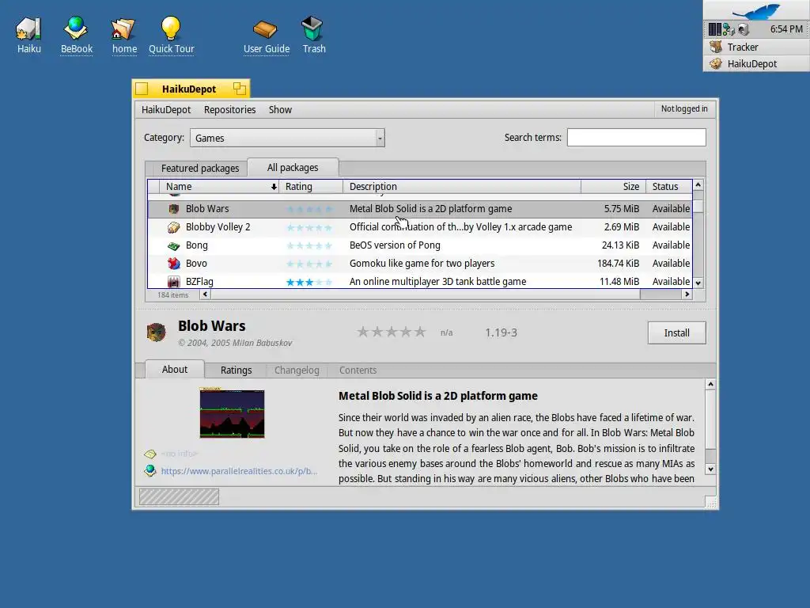This screenshot has height=608, width=810.
Task: Click the 1.19-3 version text
Action: (x=501, y=332)
